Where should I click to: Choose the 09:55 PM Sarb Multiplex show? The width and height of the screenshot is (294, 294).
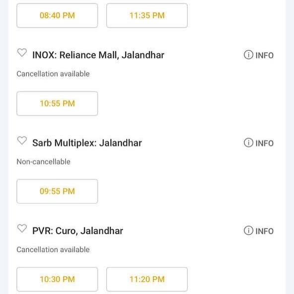57,191
